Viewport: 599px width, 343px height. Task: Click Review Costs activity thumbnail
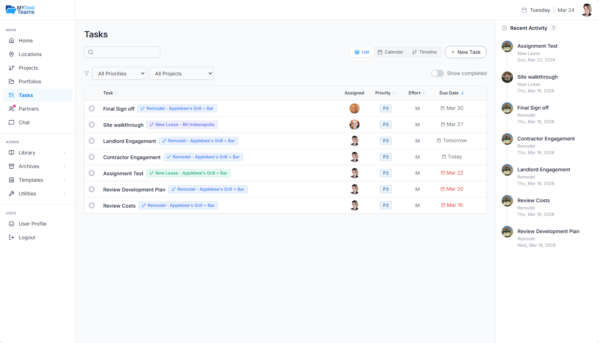507,201
